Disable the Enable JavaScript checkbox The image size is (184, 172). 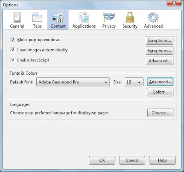coord(13,60)
